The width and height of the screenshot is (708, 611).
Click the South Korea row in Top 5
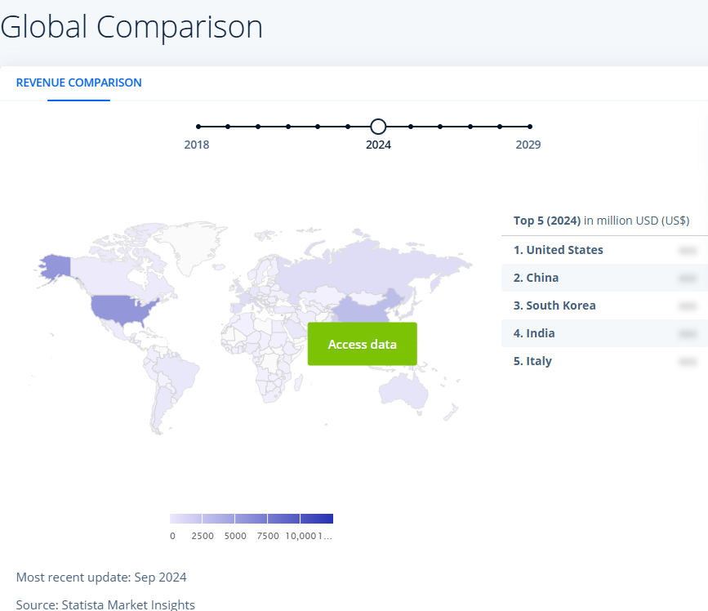coord(604,305)
